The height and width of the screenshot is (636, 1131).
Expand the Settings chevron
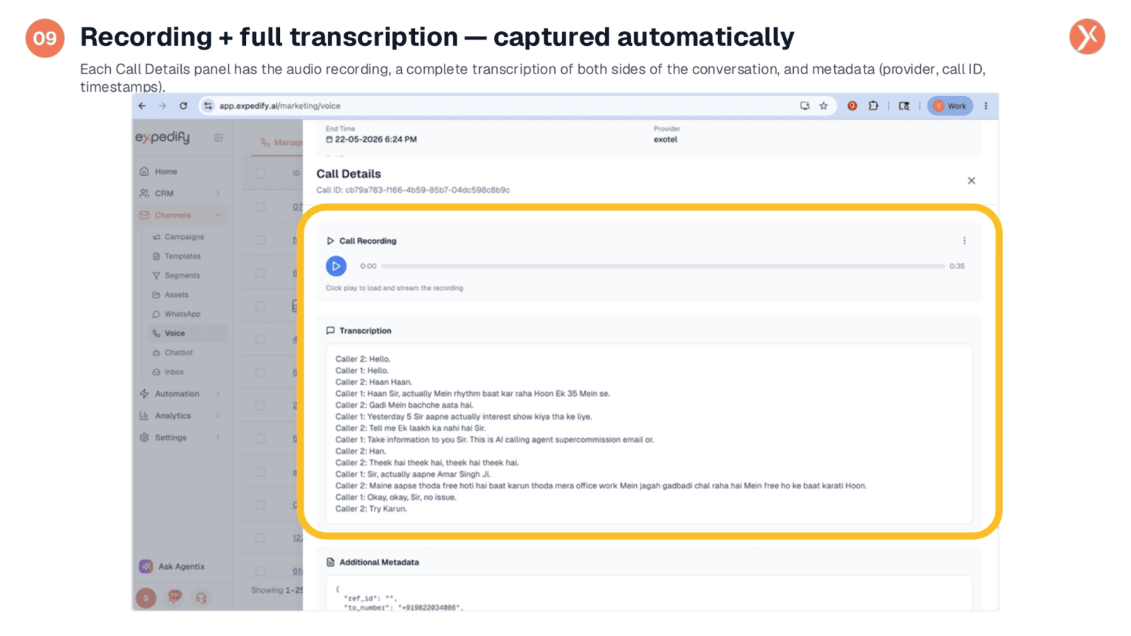tap(218, 438)
